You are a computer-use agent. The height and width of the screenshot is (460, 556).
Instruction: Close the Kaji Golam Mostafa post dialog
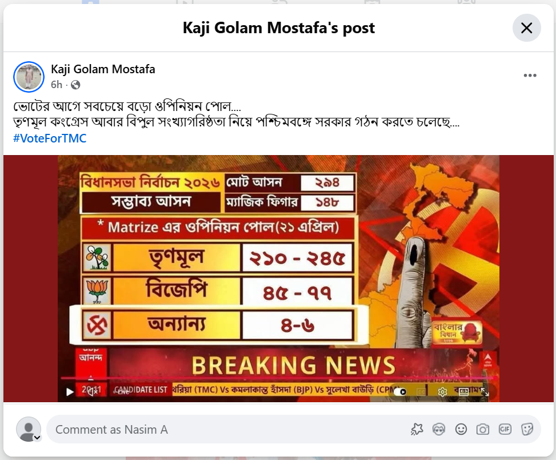coord(526,27)
